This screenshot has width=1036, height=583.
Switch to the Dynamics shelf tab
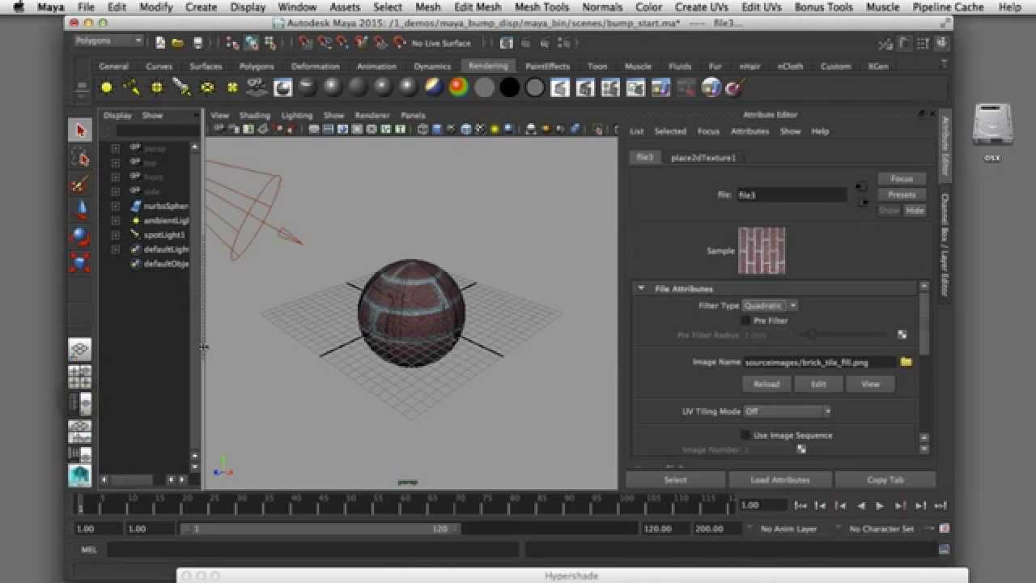pyautogui.click(x=432, y=66)
